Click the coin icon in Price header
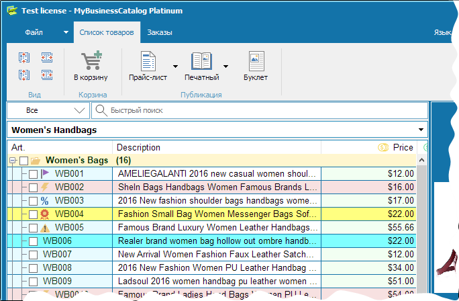Image resolution: width=459 pixels, height=301 pixels. click(383, 147)
